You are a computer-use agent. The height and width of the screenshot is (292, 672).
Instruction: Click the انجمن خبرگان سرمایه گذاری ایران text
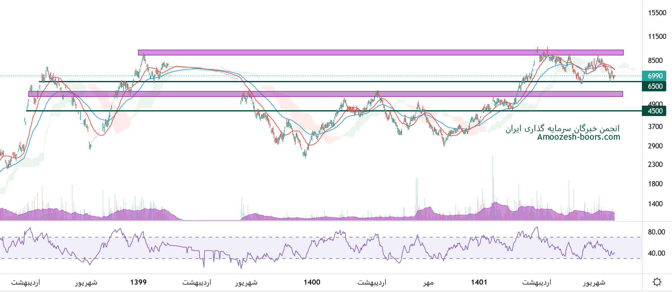click(x=563, y=128)
